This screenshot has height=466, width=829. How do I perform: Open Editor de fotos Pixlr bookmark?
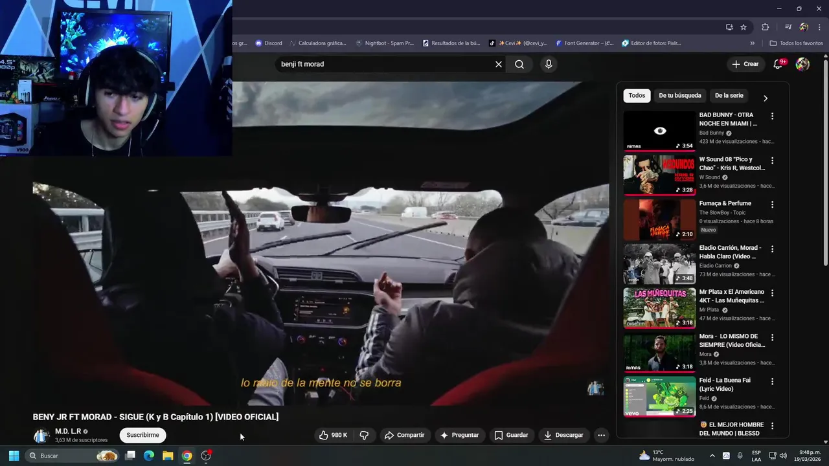click(652, 43)
